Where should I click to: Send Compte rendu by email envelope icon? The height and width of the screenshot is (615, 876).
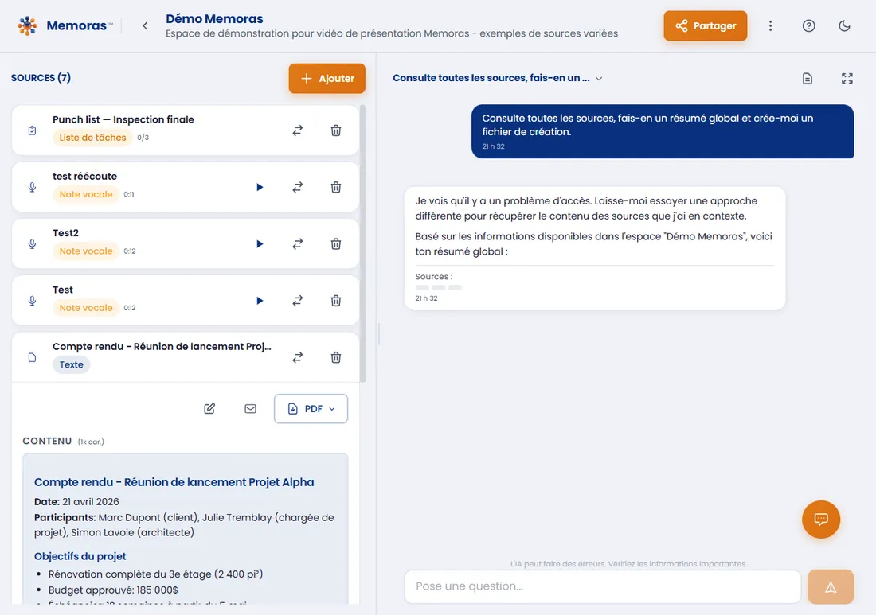[x=250, y=408]
